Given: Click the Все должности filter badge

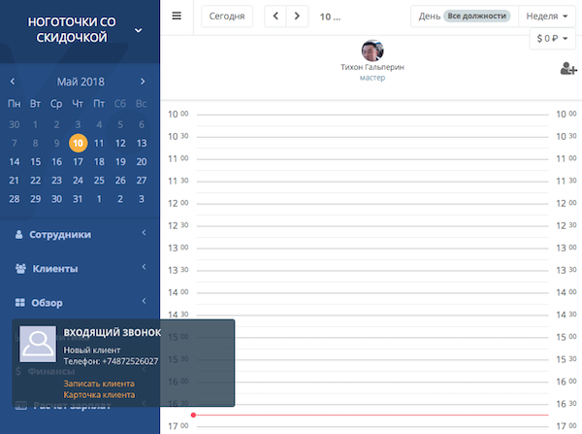Looking at the screenshot, I should pos(475,17).
